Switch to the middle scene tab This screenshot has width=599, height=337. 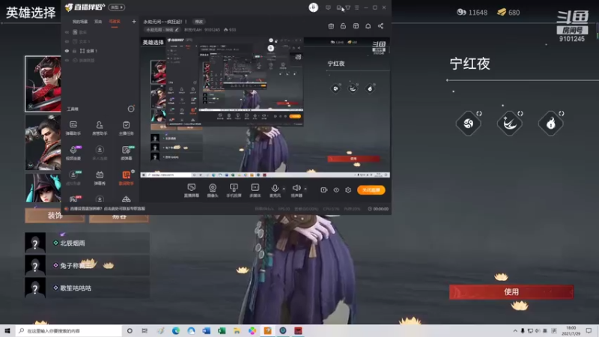[x=98, y=22]
